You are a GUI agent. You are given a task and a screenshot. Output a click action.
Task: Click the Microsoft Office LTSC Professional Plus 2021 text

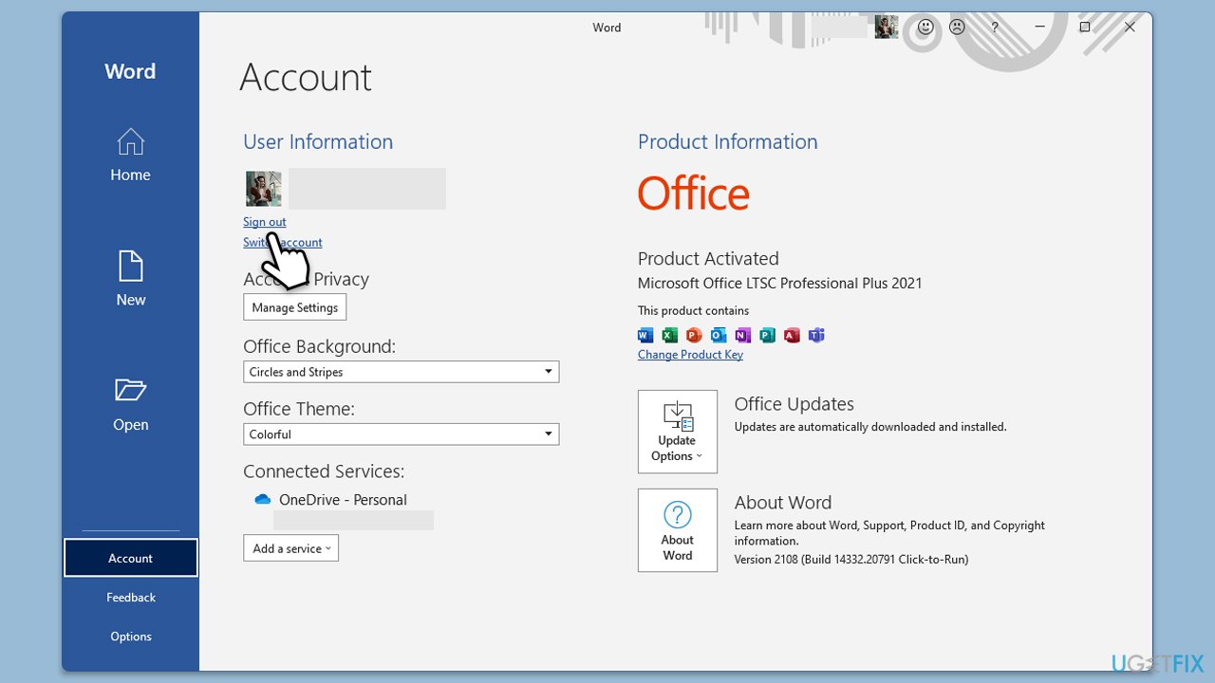(780, 283)
